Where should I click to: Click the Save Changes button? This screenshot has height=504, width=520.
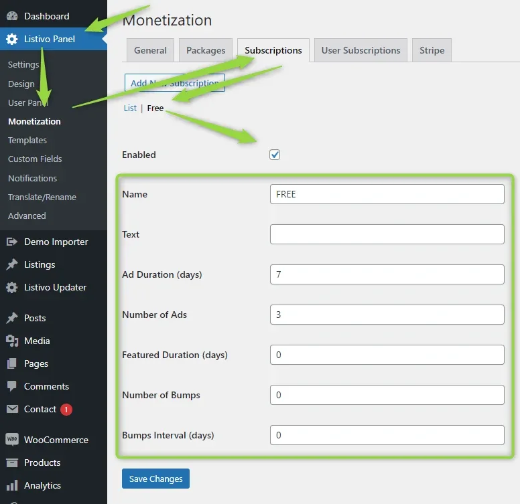(x=155, y=479)
